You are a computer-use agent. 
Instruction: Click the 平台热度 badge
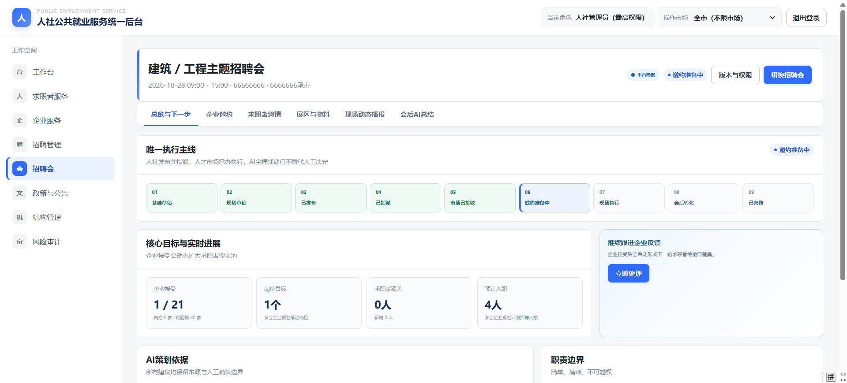[x=643, y=75]
